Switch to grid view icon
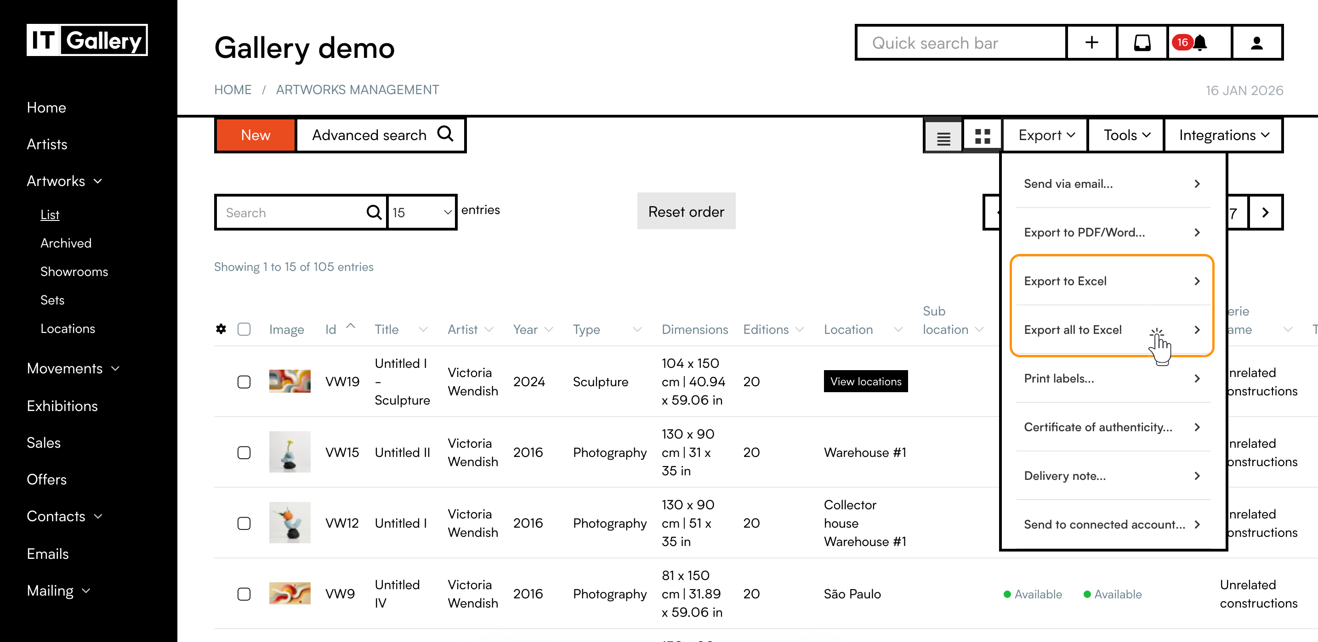 [x=982, y=136]
